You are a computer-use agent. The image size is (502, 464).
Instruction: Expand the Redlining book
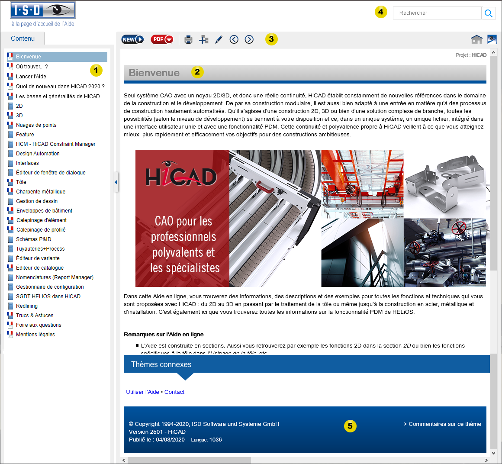tap(27, 306)
